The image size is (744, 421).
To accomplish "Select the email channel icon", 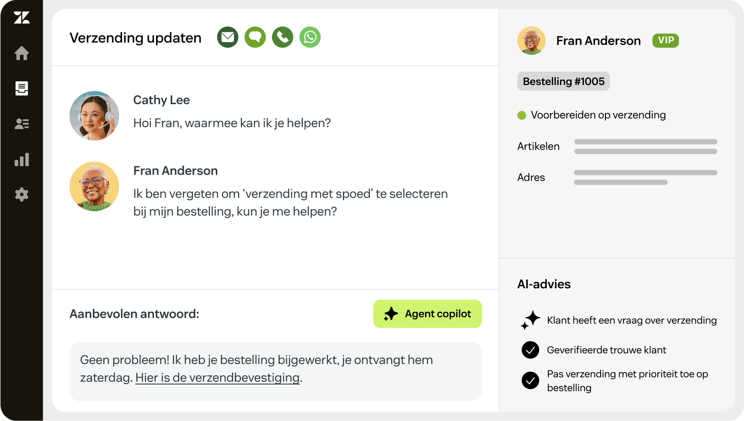I will (228, 37).
